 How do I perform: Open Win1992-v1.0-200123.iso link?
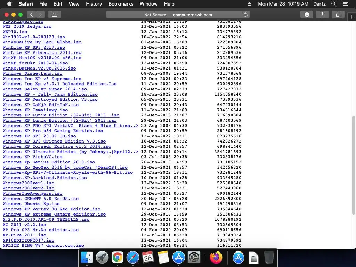pyautogui.click(x=34, y=37)
